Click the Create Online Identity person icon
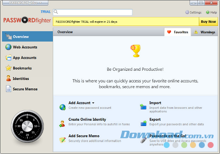 [62, 124]
